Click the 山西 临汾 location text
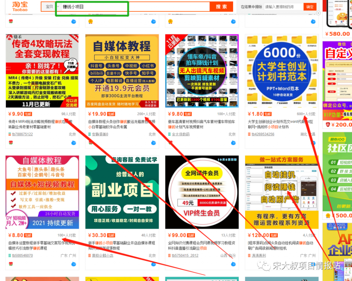 pos(228,256)
